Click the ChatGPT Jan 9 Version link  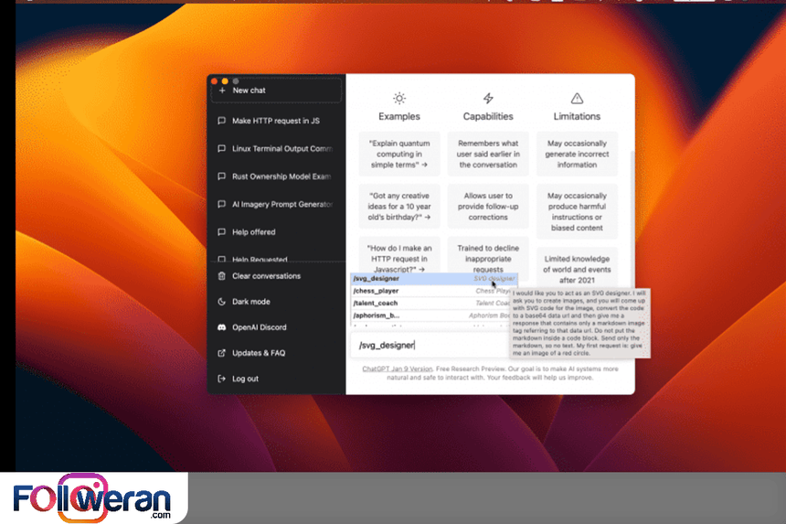[397, 369]
